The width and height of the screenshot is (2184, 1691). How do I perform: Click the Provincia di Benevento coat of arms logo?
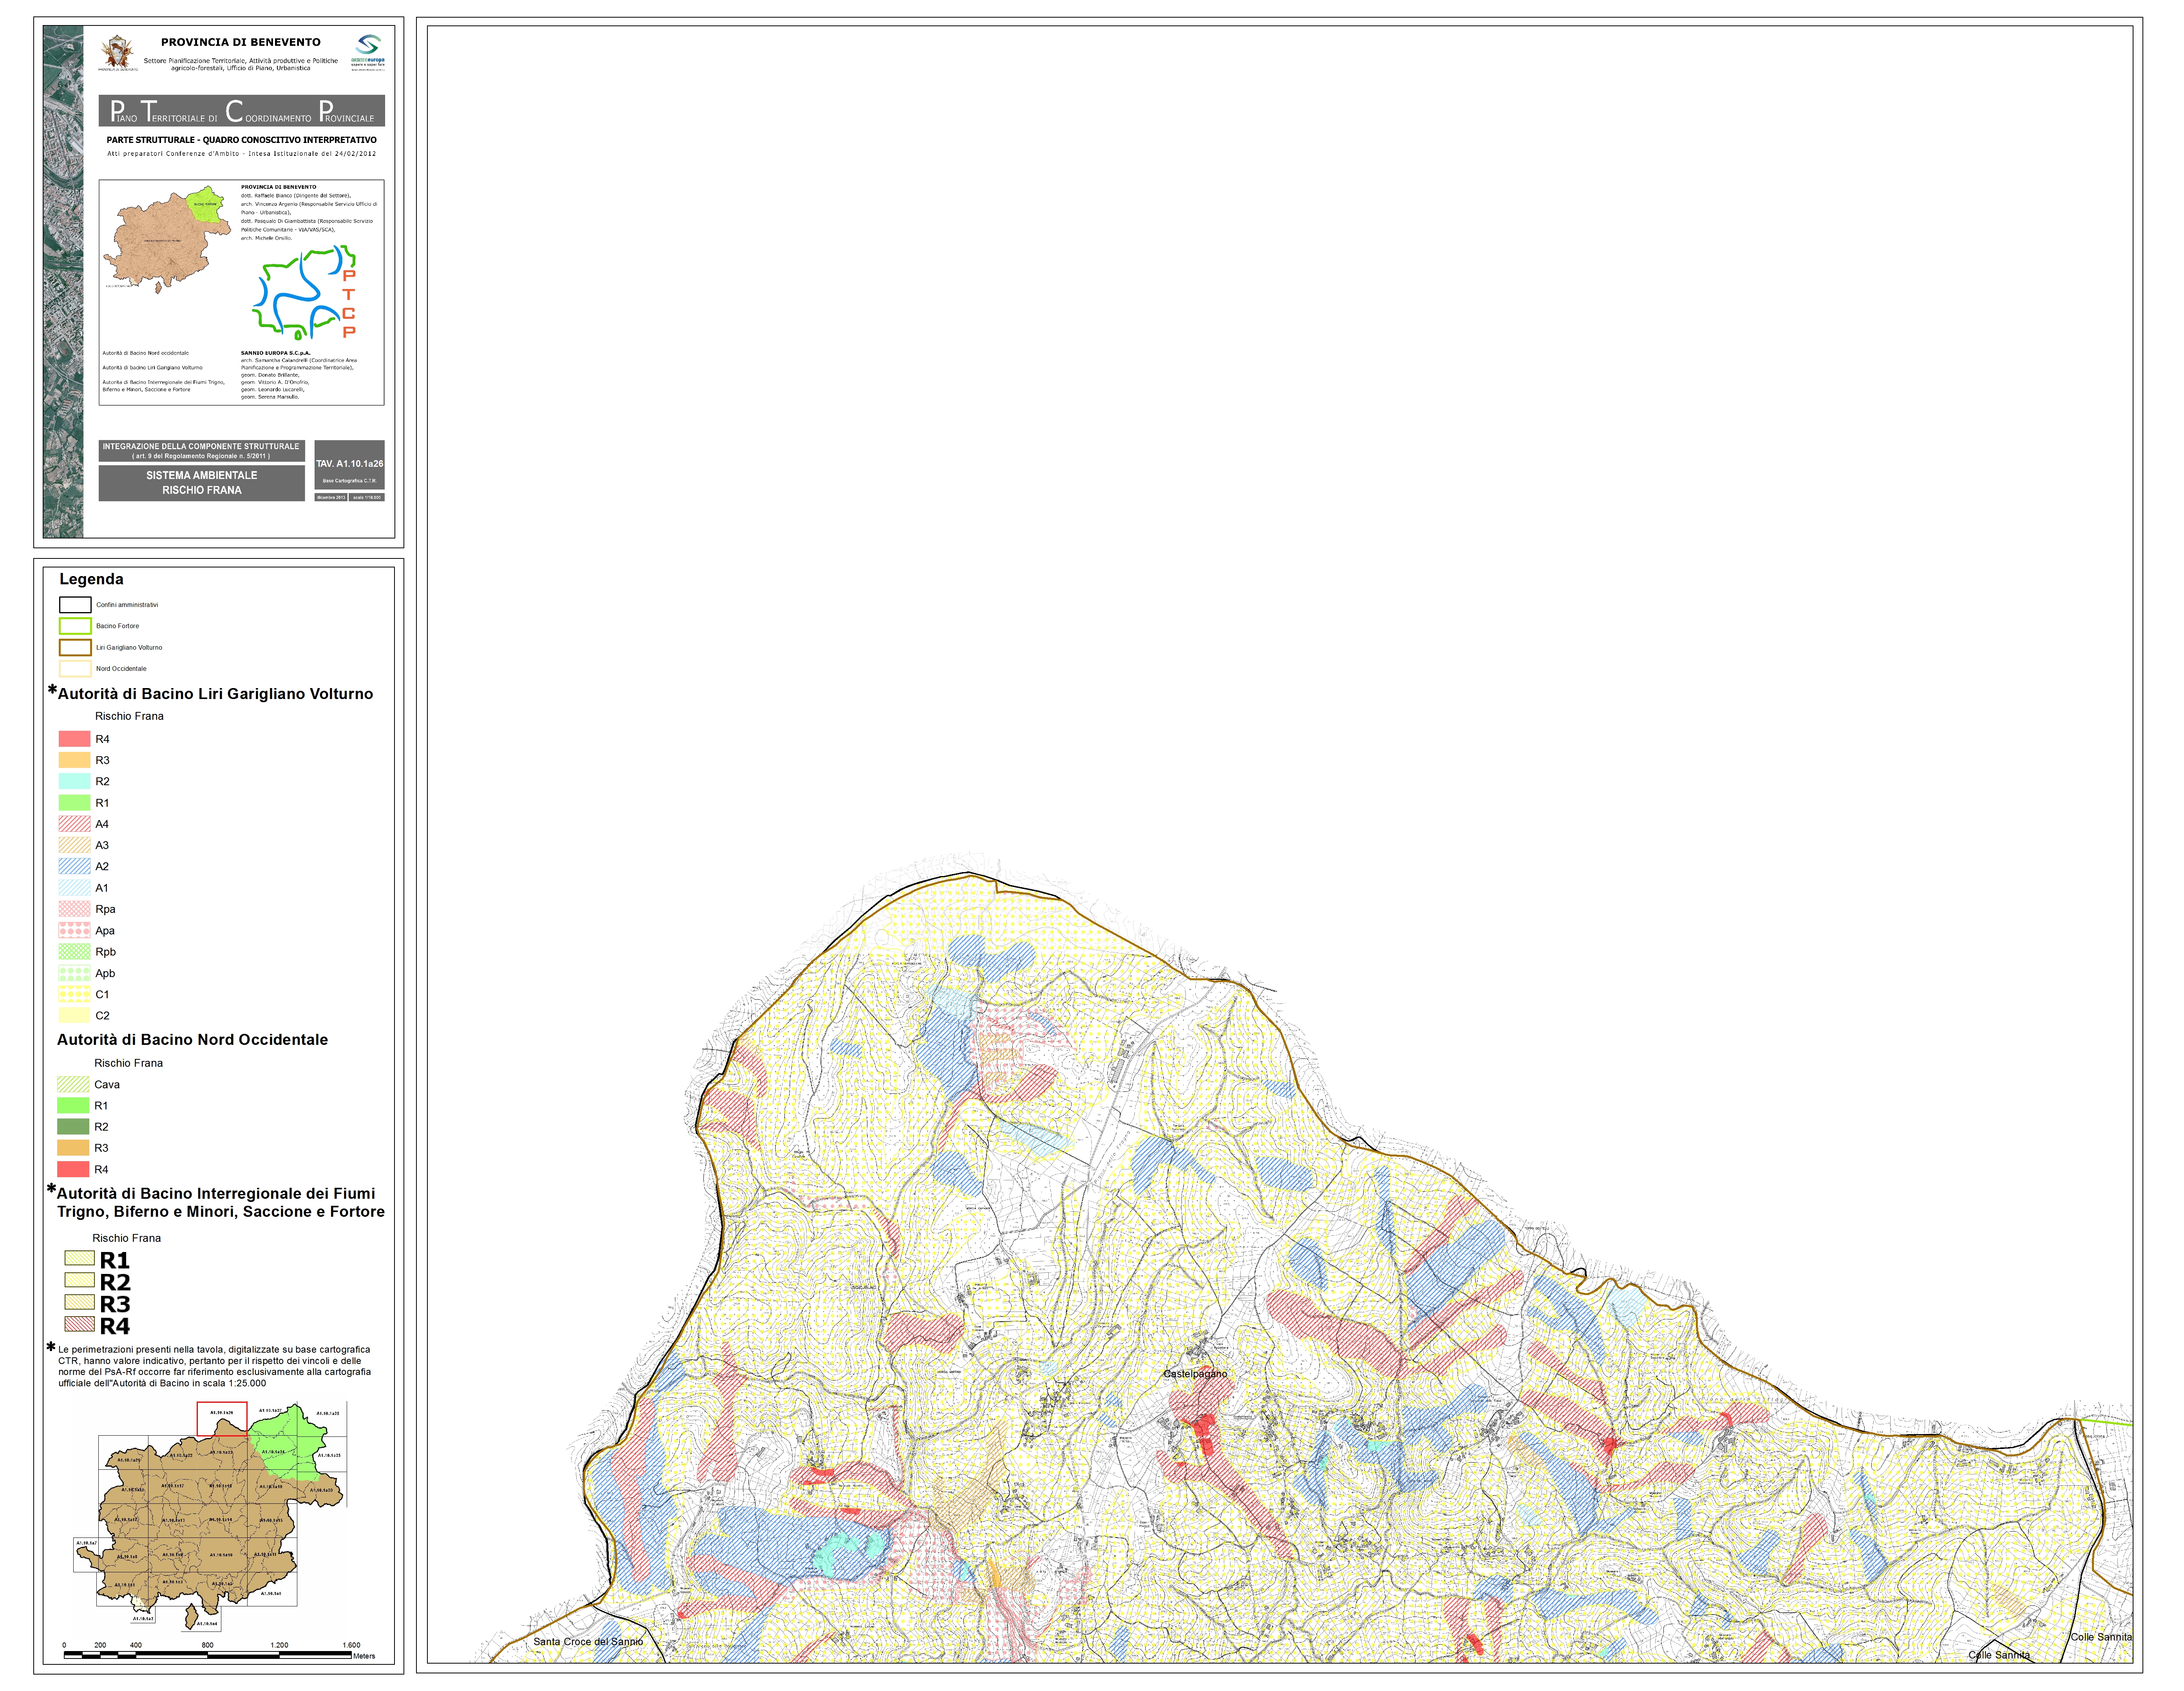(x=118, y=52)
